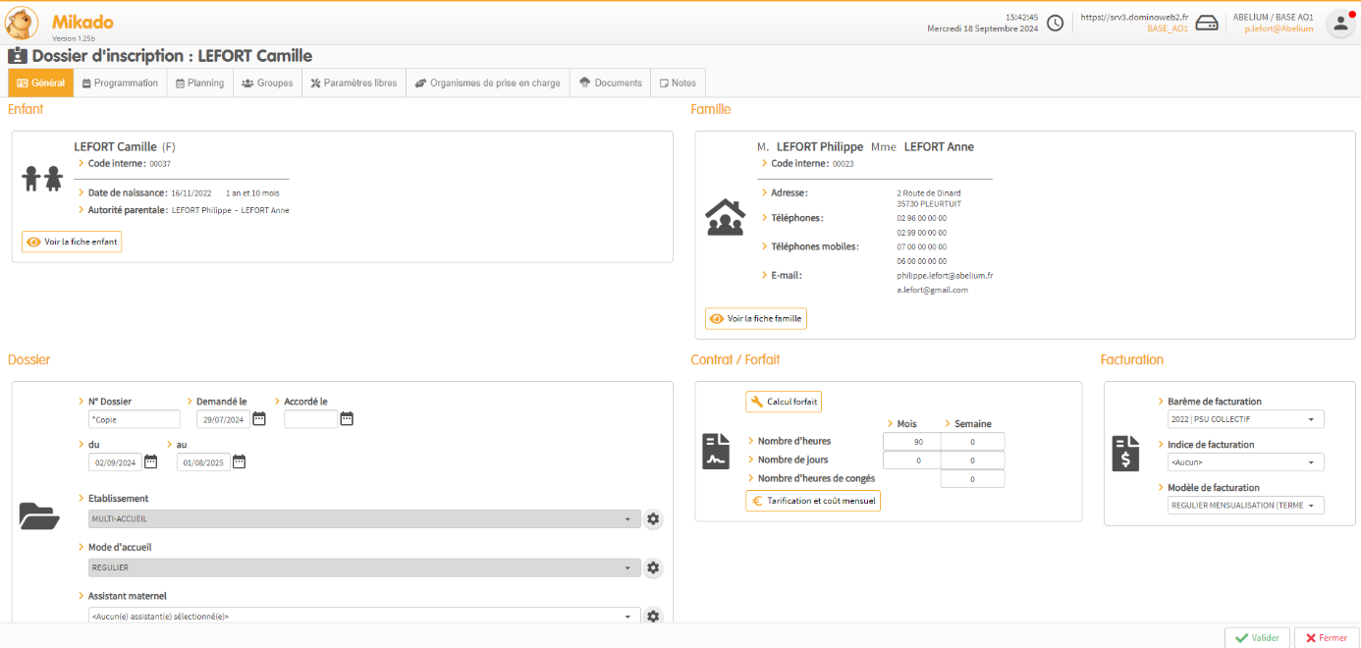Click the server database icon
Image resolution: width=1361 pixels, height=648 pixels.
click(x=1207, y=24)
